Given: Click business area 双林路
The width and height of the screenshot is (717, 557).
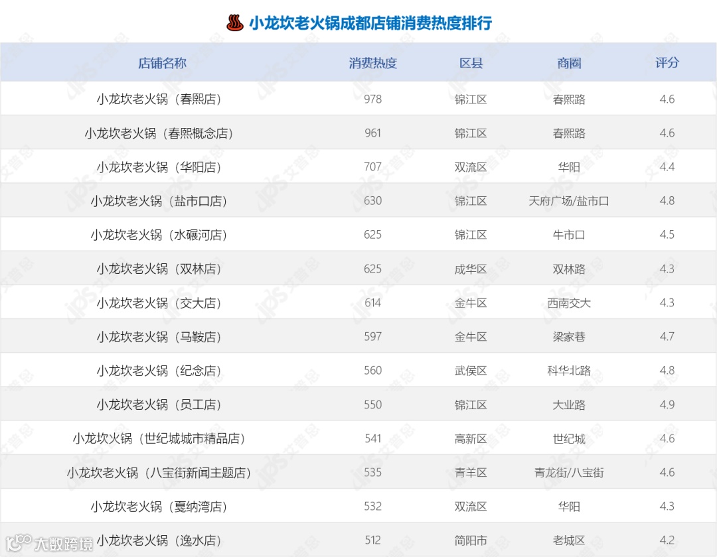Looking at the screenshot, I should coord(569,269).
